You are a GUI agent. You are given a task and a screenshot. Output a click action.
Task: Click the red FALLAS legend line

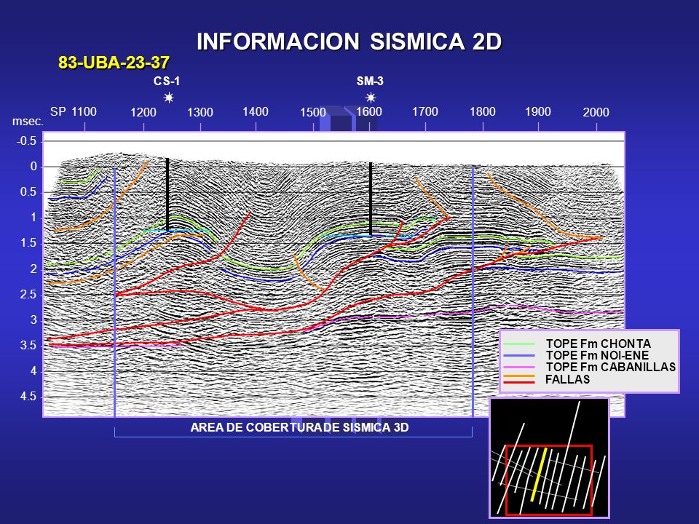click(519, 382)
